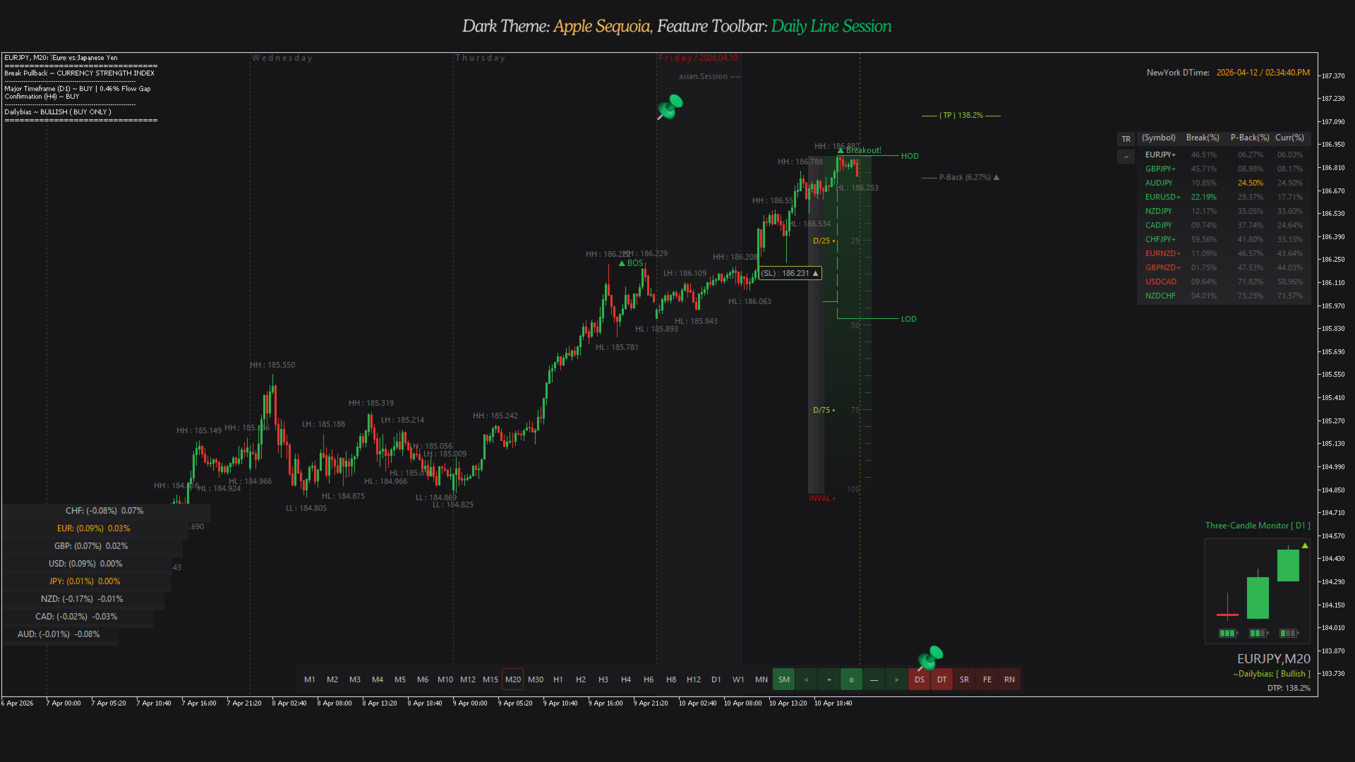Click the P-Back (6.27%) arrow marker
This screenshot has width=1355, height=762.
pyautogui.click(x=996, y=177)
